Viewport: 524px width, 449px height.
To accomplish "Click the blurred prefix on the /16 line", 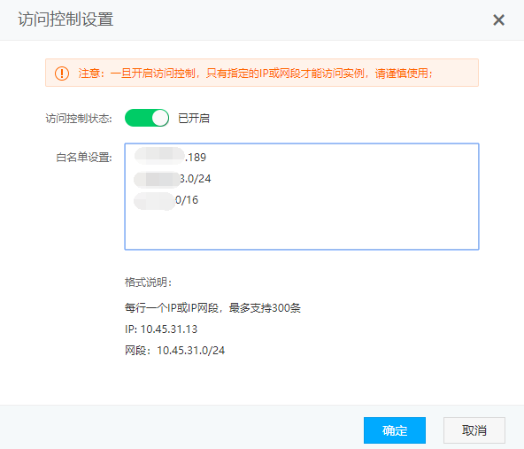I will (154, 201).
